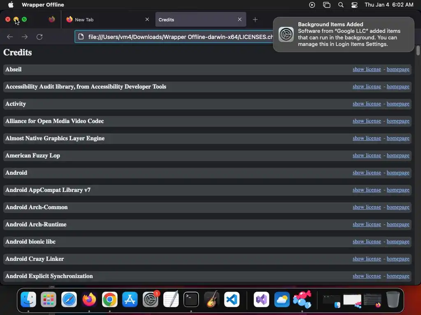Expand the Android license
The height and width of the screenshot is (315, 421).
coord(367,173)
